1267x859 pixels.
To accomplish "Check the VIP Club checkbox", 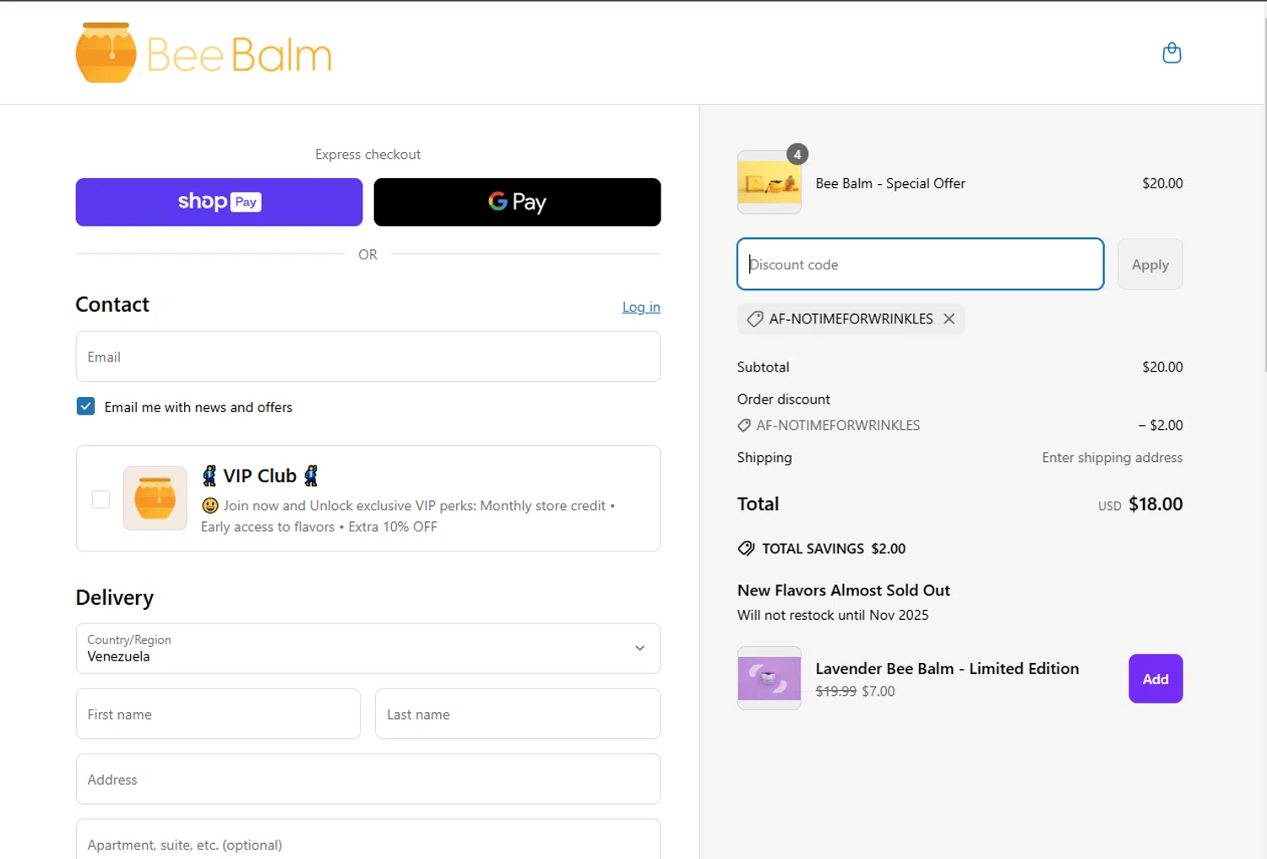I will tap(101, 499).
